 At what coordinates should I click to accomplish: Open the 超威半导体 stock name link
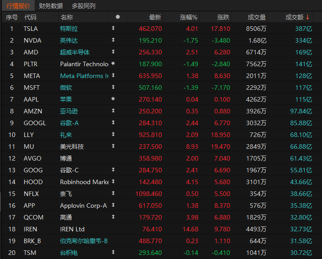coord(75,52)
